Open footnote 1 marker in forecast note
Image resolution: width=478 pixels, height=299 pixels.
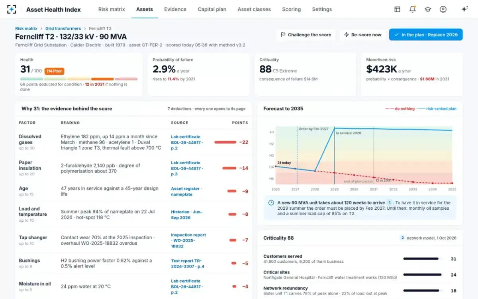pyautogui.click(x=390, y=203)
